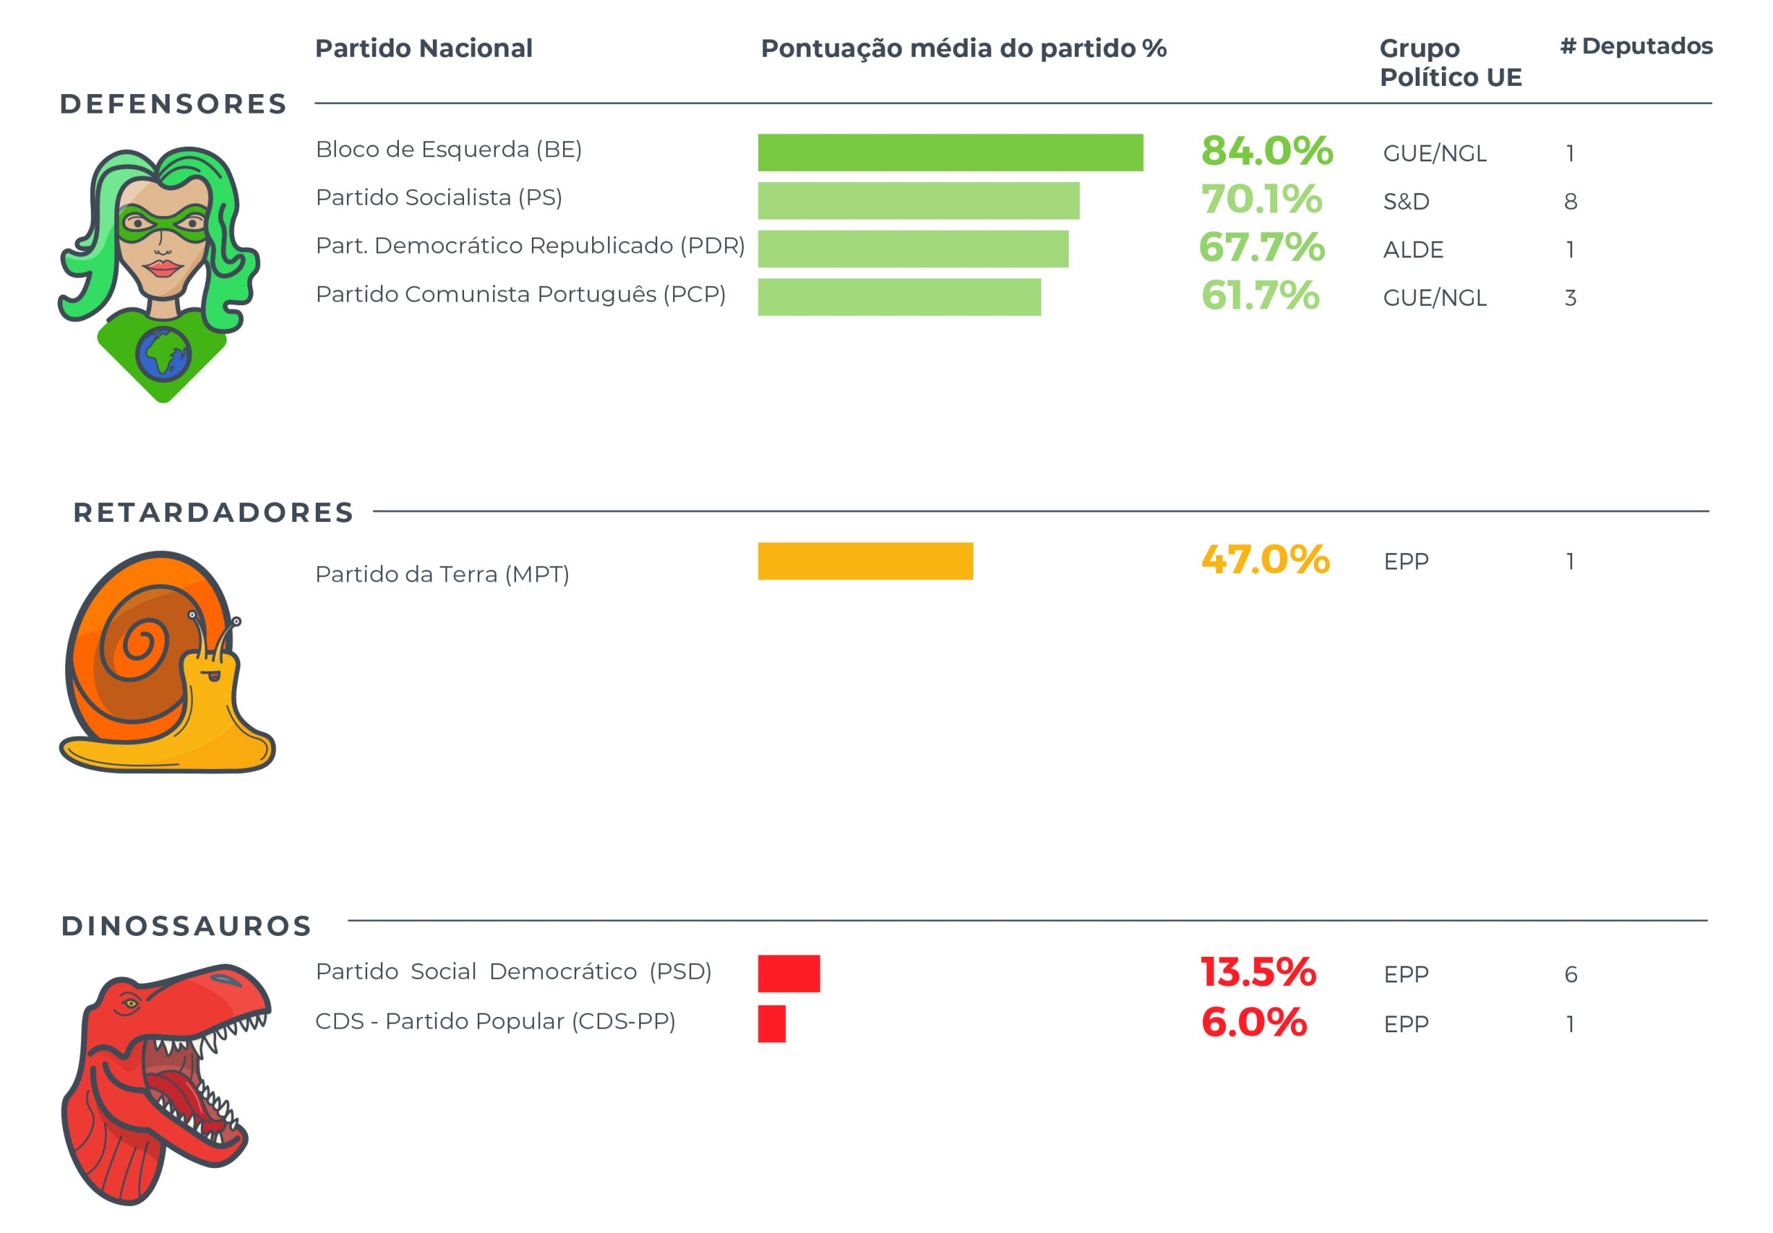
Task: Click the DINOSSAUROS section heading
Action: click(x=186, y=926)
